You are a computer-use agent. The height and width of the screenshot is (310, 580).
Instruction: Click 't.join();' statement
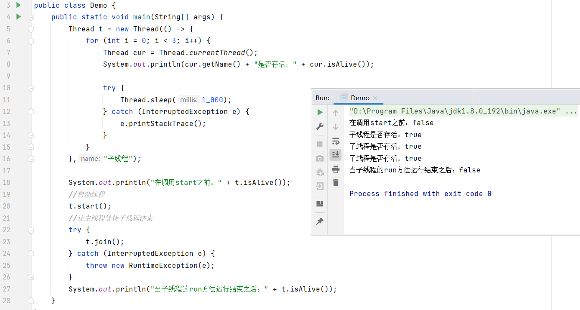(105, 242)
